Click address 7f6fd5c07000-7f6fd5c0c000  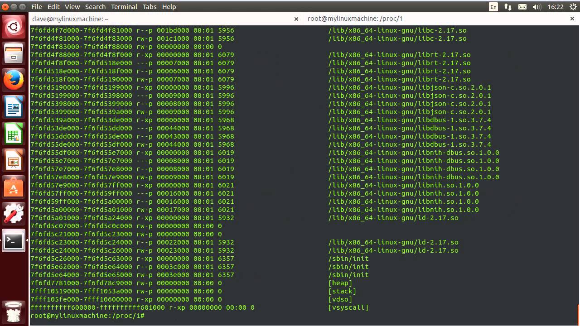(81, 226)
